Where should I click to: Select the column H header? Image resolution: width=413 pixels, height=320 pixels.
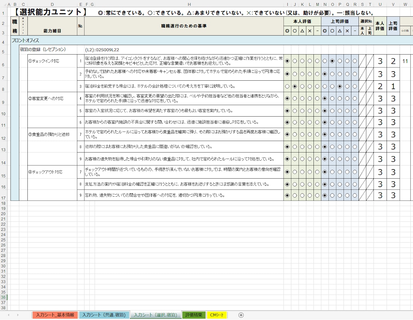point(189,4)
